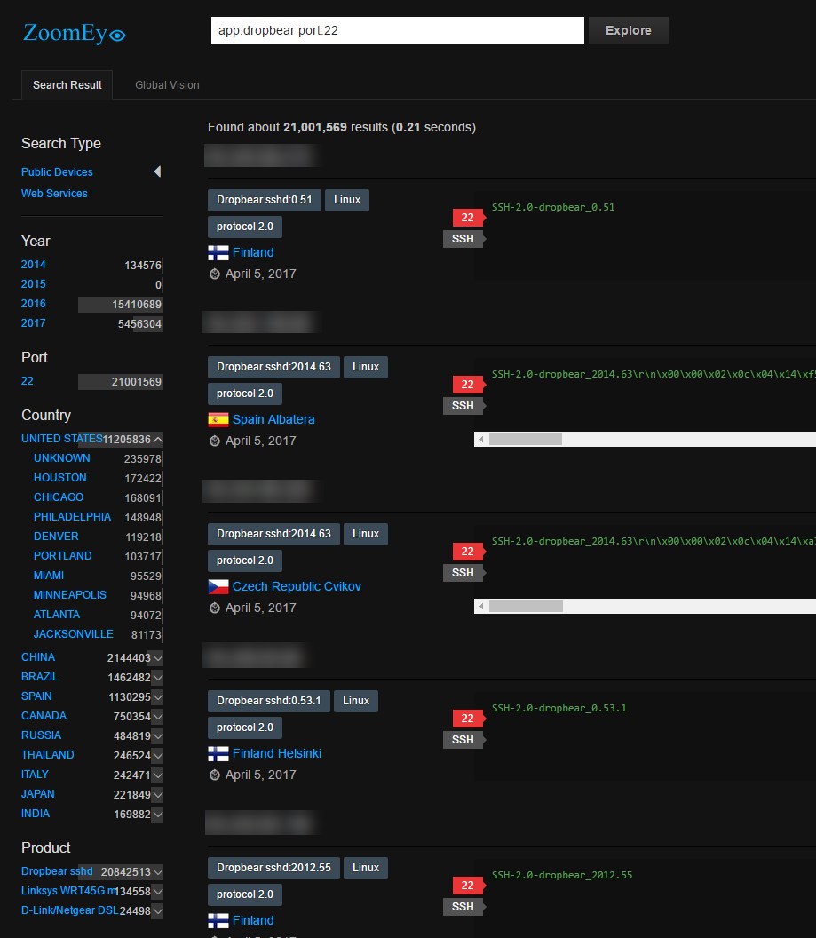The height and width of the screenshot is (938, 816).
Task: Click the ZoomEye logo
Action: pyautogui.click(x=74, y=33)
